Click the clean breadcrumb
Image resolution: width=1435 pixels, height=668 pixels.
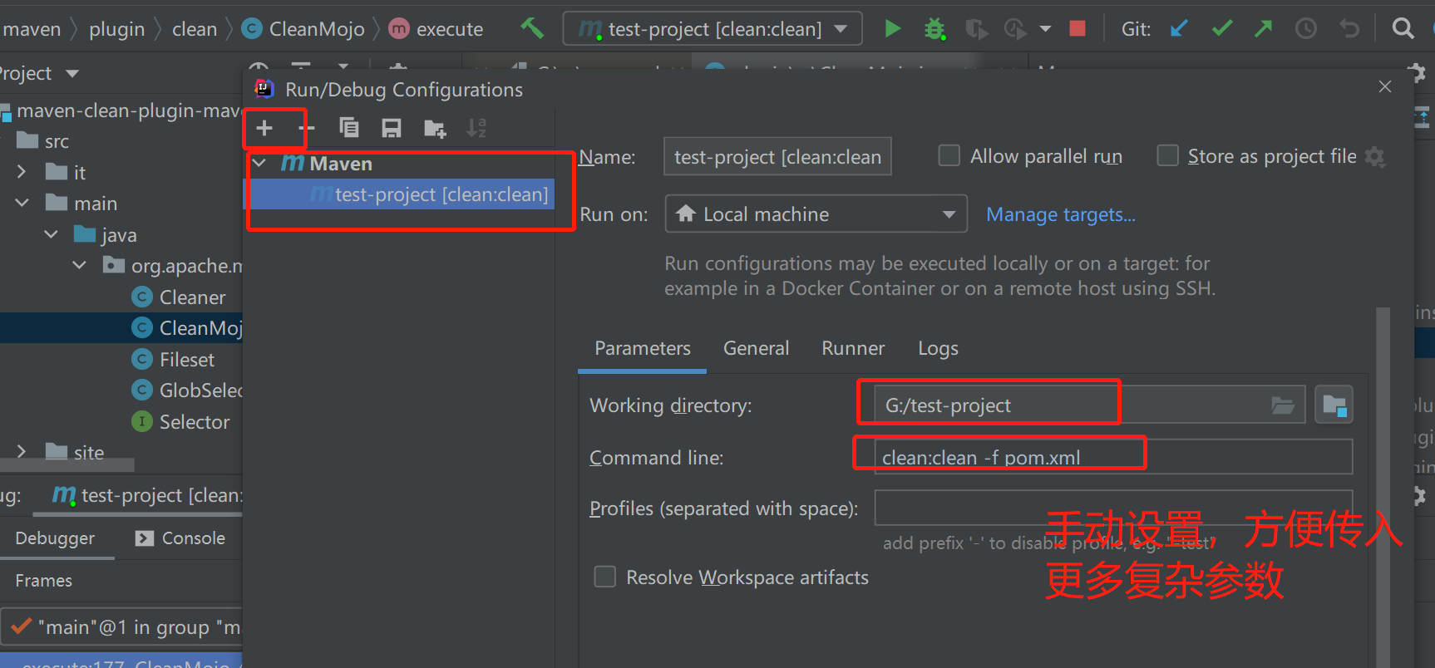pos(195,29)
